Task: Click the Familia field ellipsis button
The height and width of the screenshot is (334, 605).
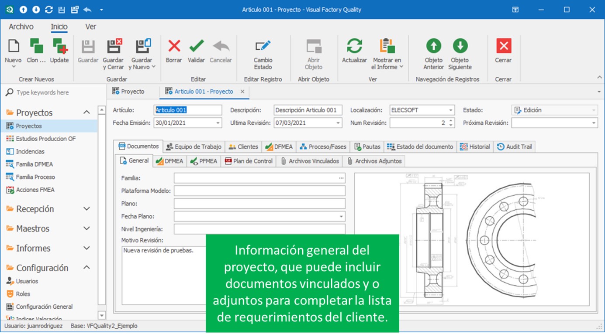Action: pos(341,178)
